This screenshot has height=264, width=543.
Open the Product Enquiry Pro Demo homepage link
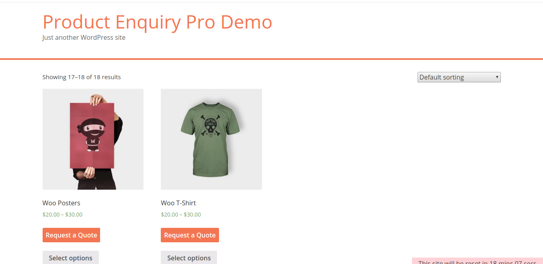tap(157, 22)
